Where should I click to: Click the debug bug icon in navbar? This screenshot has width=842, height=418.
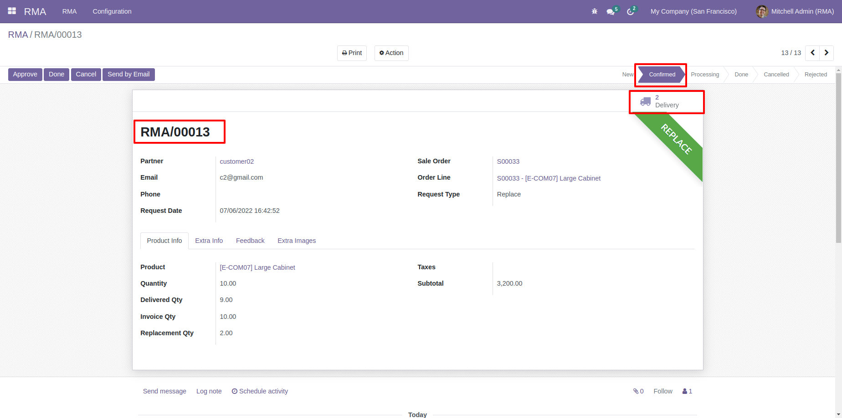coord(595,11)
